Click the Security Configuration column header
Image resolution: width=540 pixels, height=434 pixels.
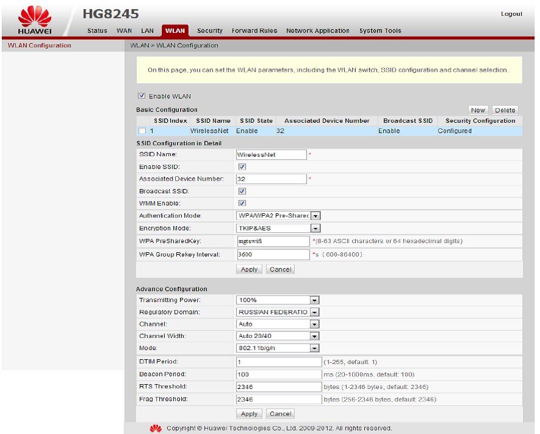coord(480,121)
